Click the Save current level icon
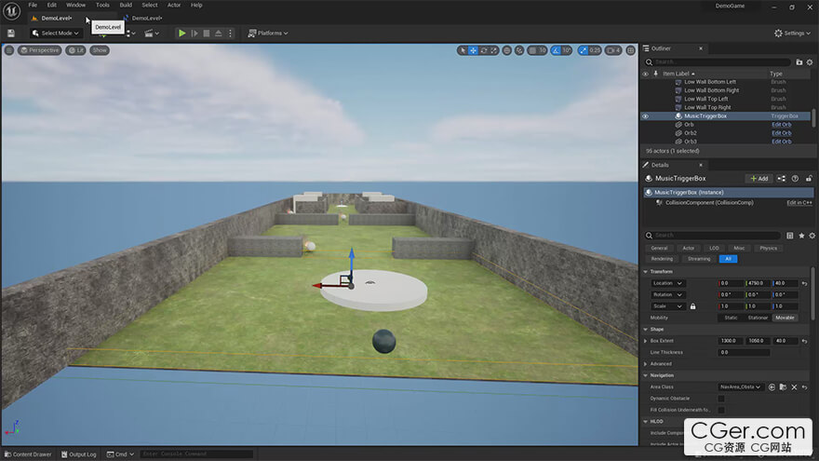This screenshot has width=819, height=461. (11, 33)
